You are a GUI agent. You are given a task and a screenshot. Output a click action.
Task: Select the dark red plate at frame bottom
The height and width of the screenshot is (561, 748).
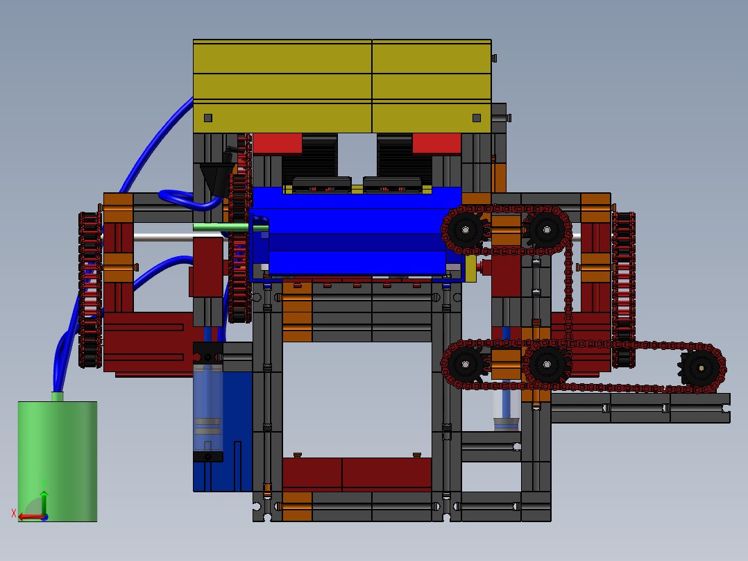click(357, 474)
